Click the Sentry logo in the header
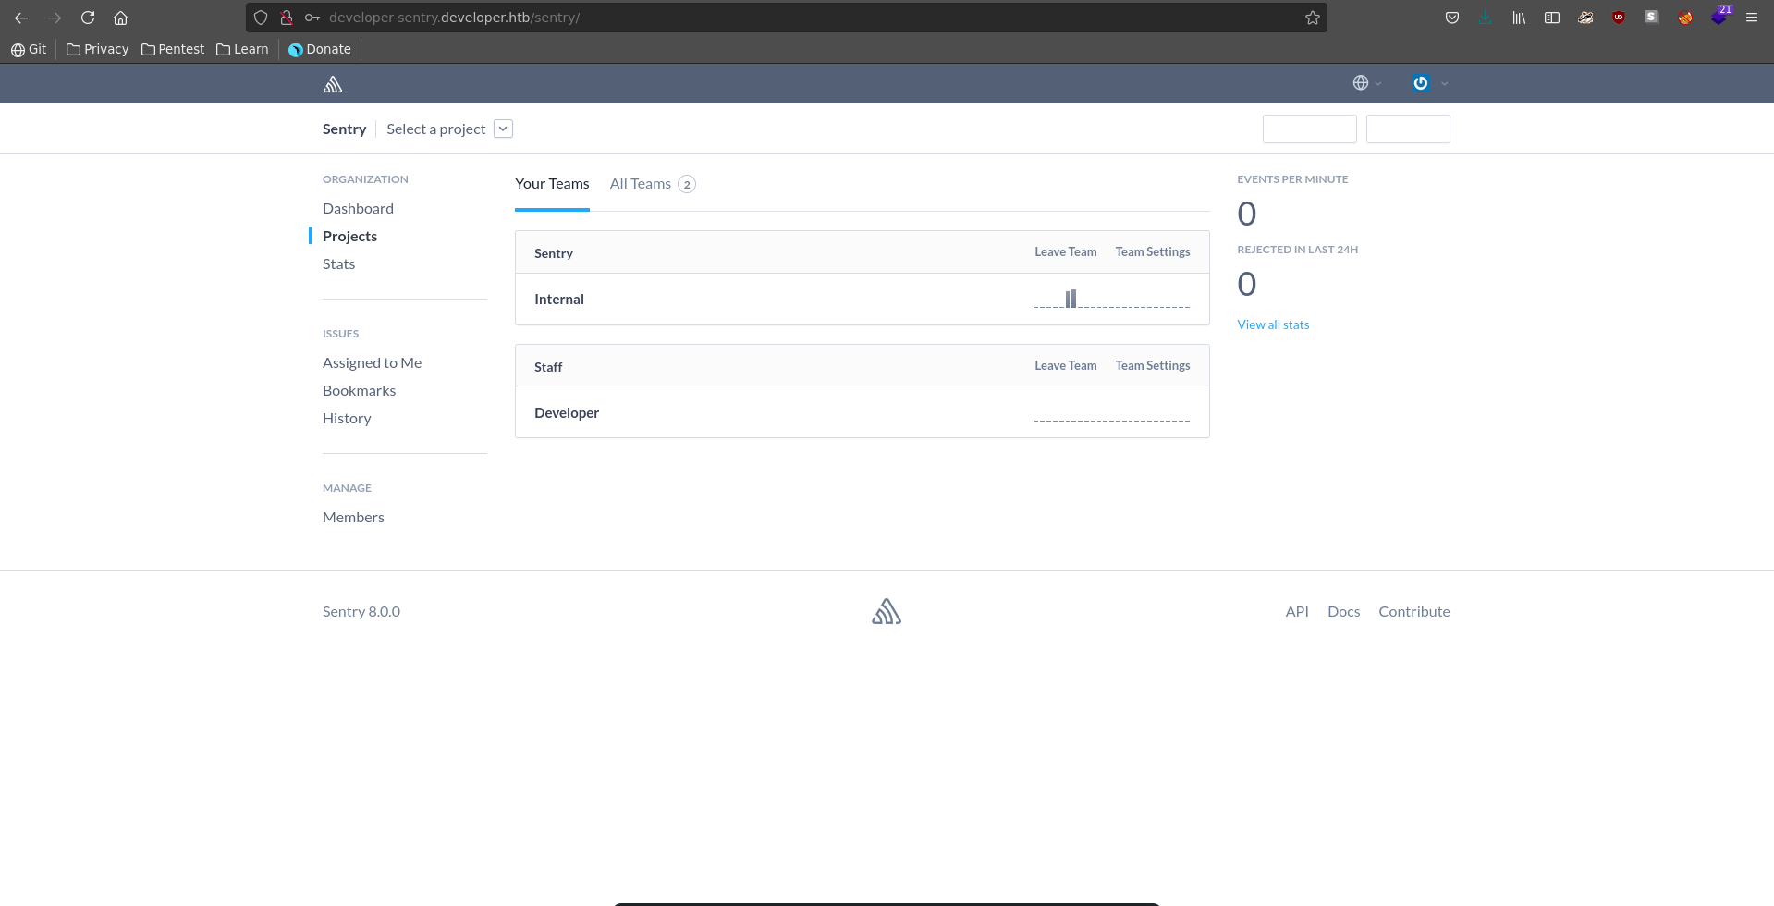 [x=333, y=84]
